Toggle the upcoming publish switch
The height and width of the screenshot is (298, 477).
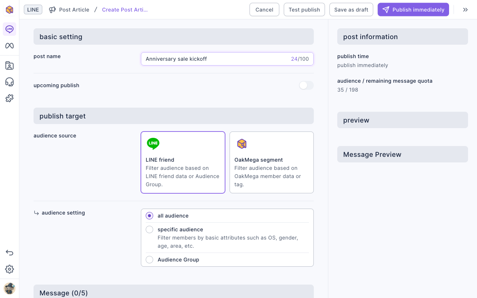pos(306,85)
